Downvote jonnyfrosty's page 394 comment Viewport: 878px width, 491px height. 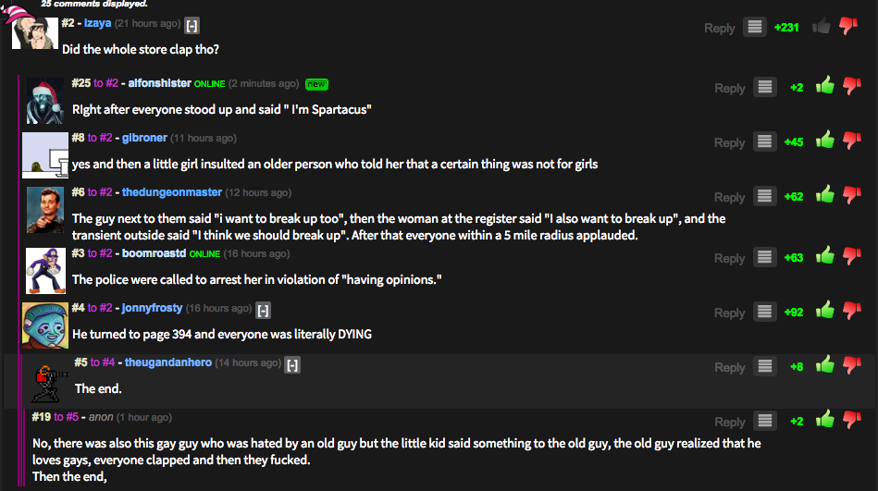click(x=850, y=313)
